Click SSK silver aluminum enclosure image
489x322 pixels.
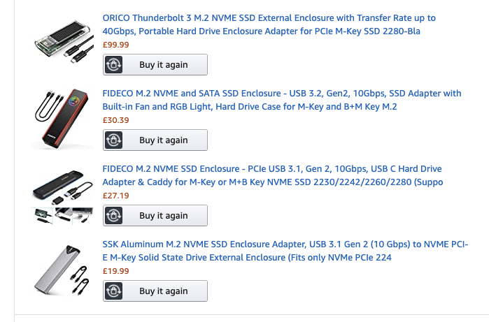click(61, 269)
